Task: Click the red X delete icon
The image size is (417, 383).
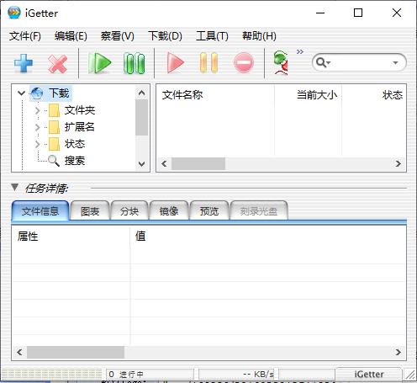Action: [x=57, y=64]
